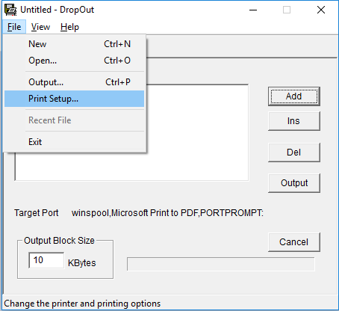Choose Print Setup... menu item
The height and width of the screenshot is (311, 339).
[74, 99]
